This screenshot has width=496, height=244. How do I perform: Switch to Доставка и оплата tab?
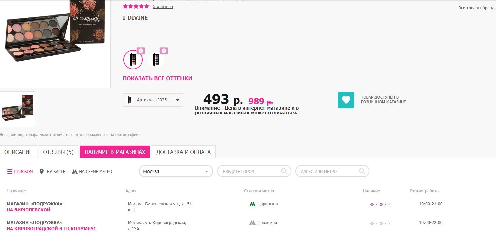click(x=183, y=152)
